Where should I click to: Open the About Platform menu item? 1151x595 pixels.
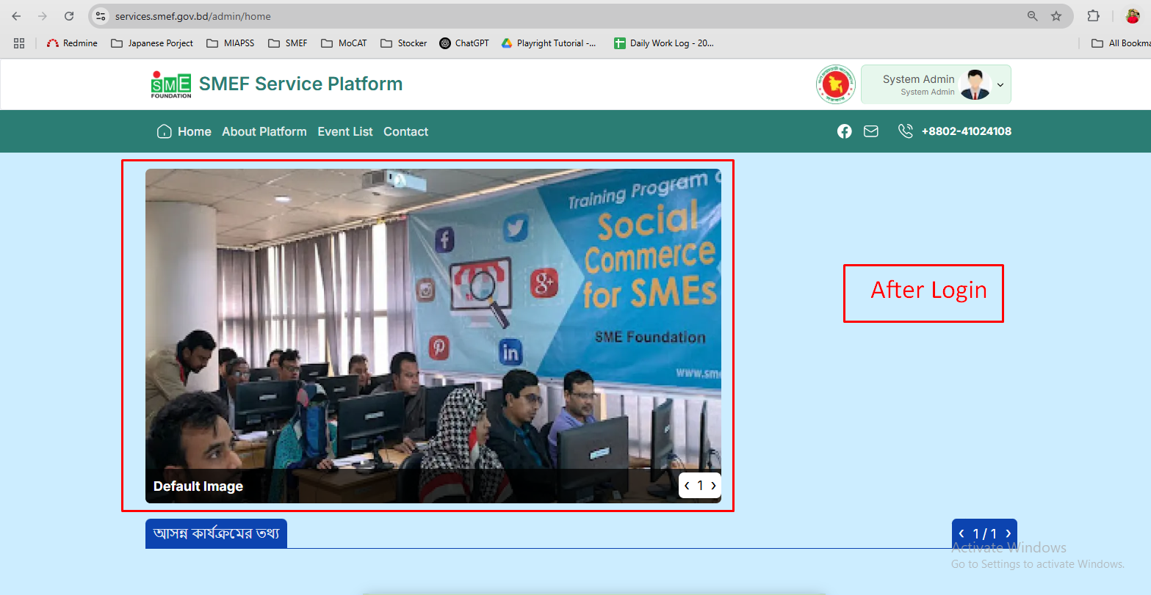pyautogui.click(x=264, y=131)
